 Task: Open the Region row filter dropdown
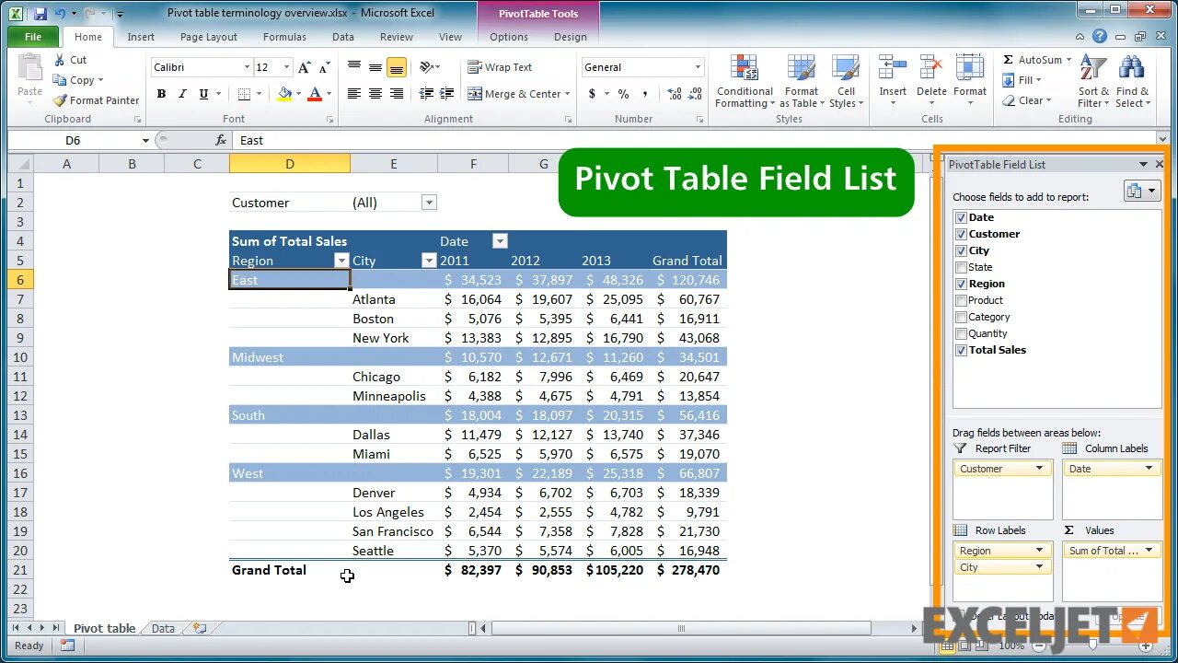[341, 261]
